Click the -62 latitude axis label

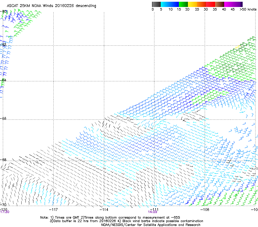pos(3,45)
